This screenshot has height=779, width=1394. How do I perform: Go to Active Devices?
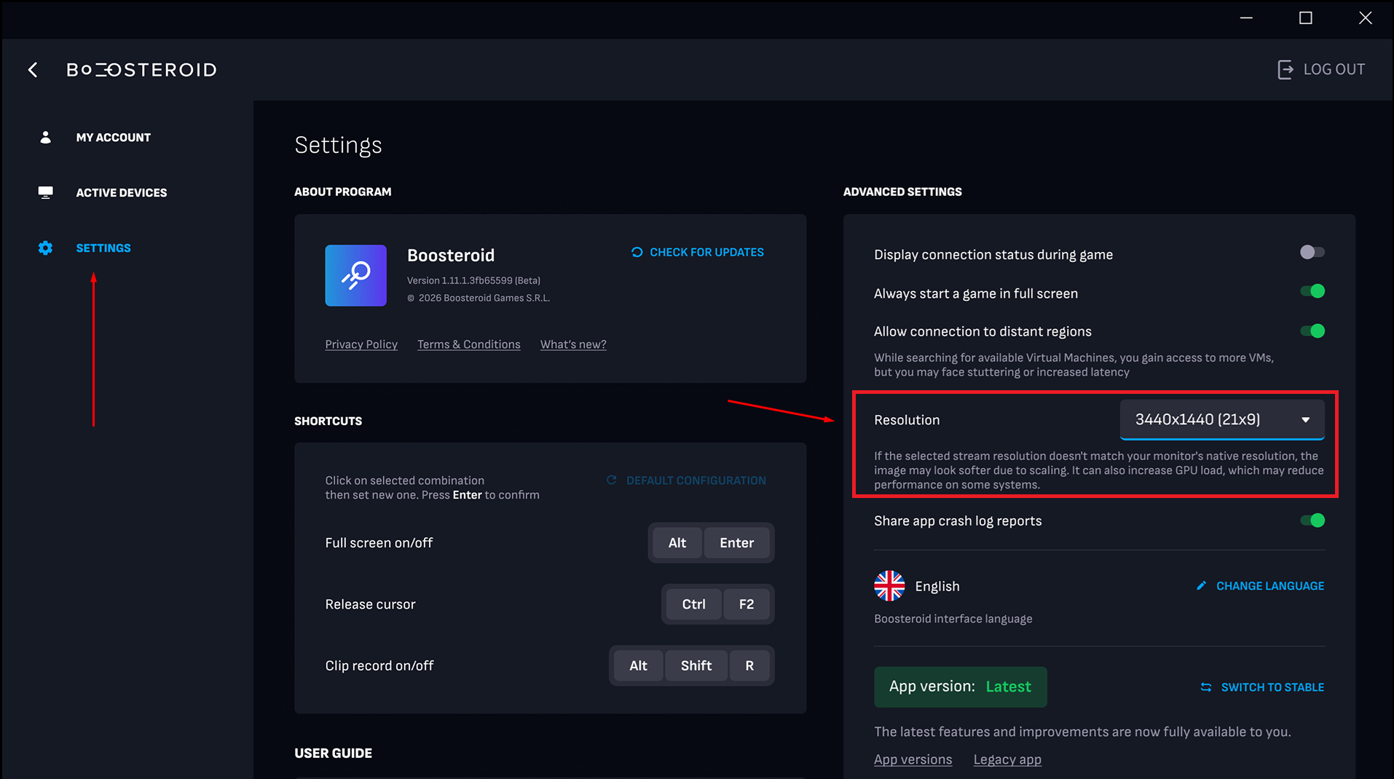point(122,192)
